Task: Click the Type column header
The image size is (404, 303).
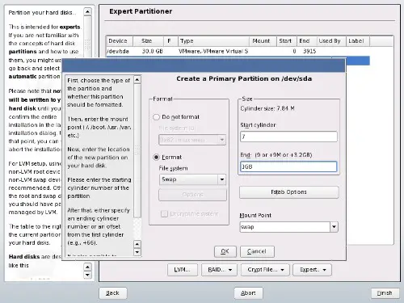Action: [213, 41]
